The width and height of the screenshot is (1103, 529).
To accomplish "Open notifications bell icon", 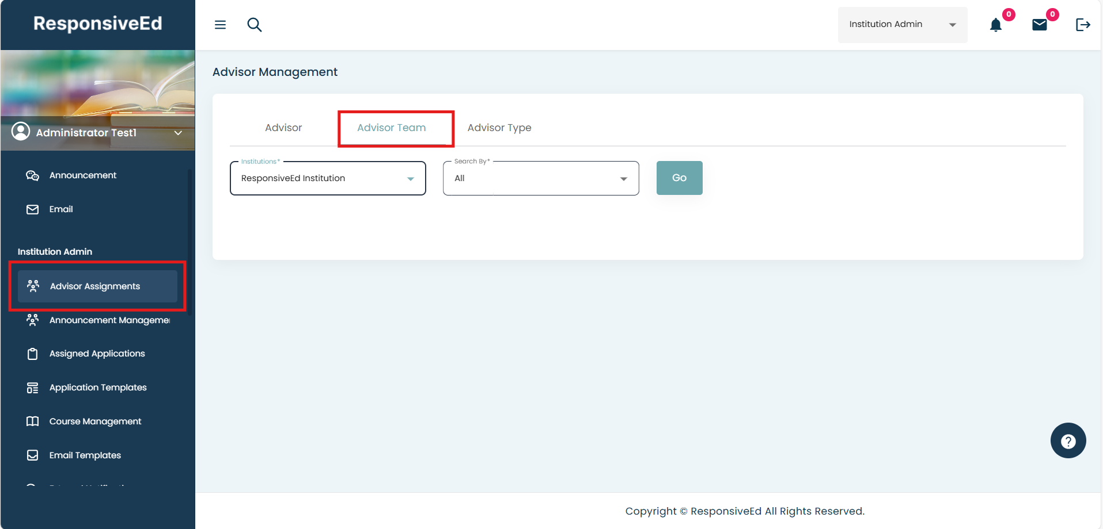I will point(995,25).
